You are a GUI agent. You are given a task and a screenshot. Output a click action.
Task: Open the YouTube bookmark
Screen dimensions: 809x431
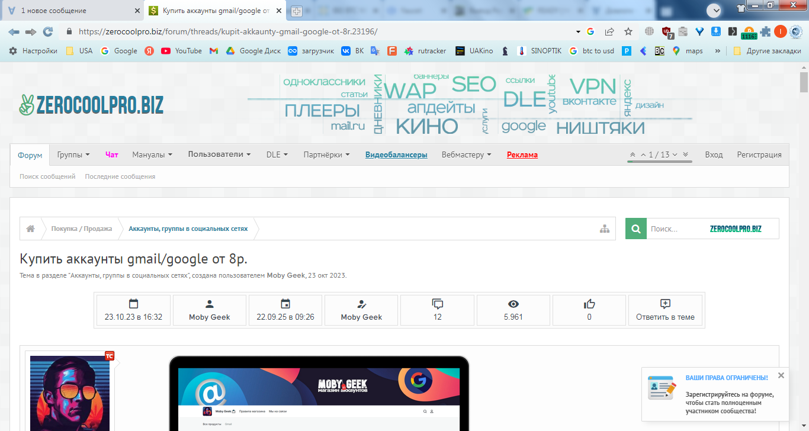[x=182, y=51]
